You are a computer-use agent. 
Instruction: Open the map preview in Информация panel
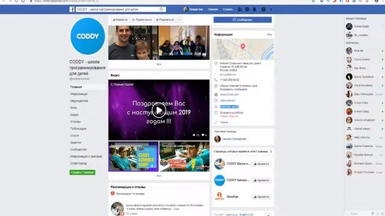click(x=242, y=49)
